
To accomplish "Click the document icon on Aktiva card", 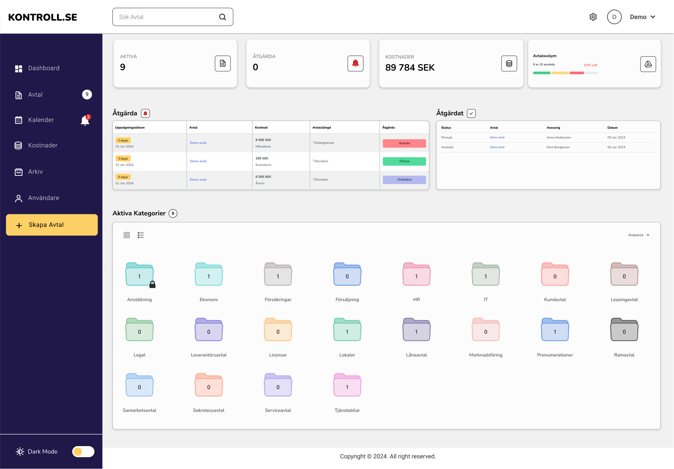I will pos(223,64).
